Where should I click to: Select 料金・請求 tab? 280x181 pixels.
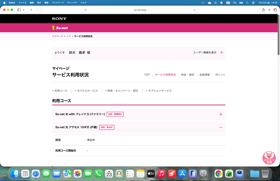click(x=188, y=75)
